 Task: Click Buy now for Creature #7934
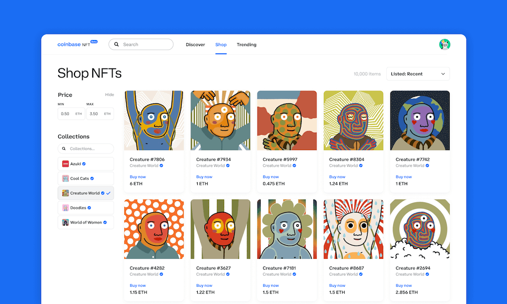coord(204,177)
